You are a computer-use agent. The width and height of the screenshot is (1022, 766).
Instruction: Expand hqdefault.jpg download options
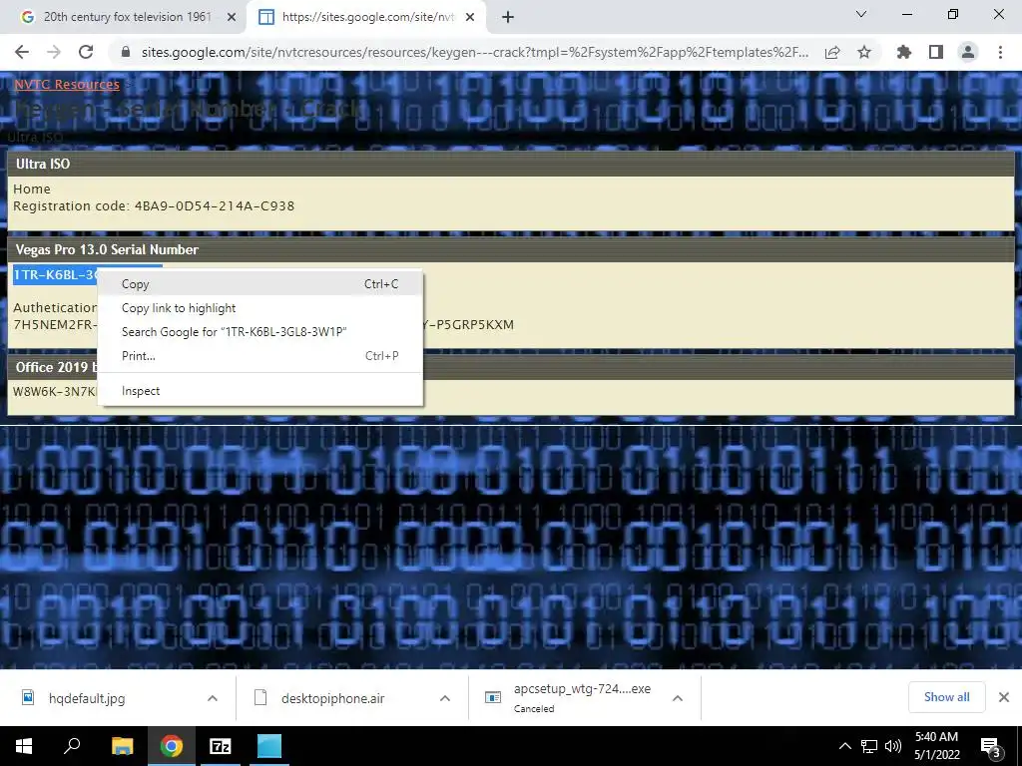(x=213, y=698)
